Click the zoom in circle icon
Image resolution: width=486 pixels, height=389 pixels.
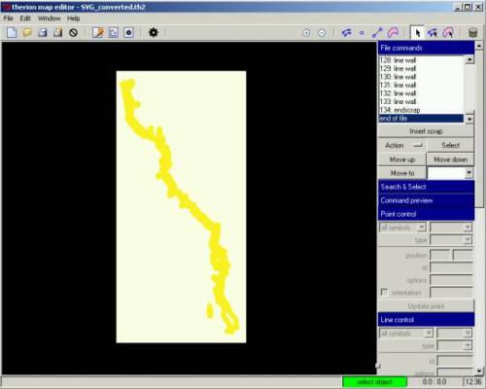tap(306, 33)
